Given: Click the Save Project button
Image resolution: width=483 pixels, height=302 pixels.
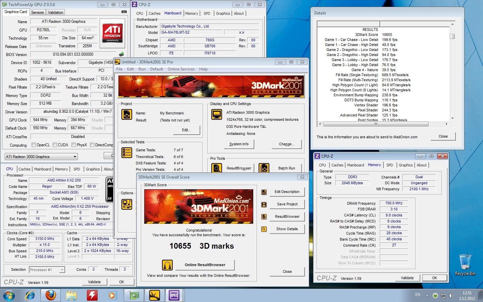Looking at the screenshot, I should [287, 204].
